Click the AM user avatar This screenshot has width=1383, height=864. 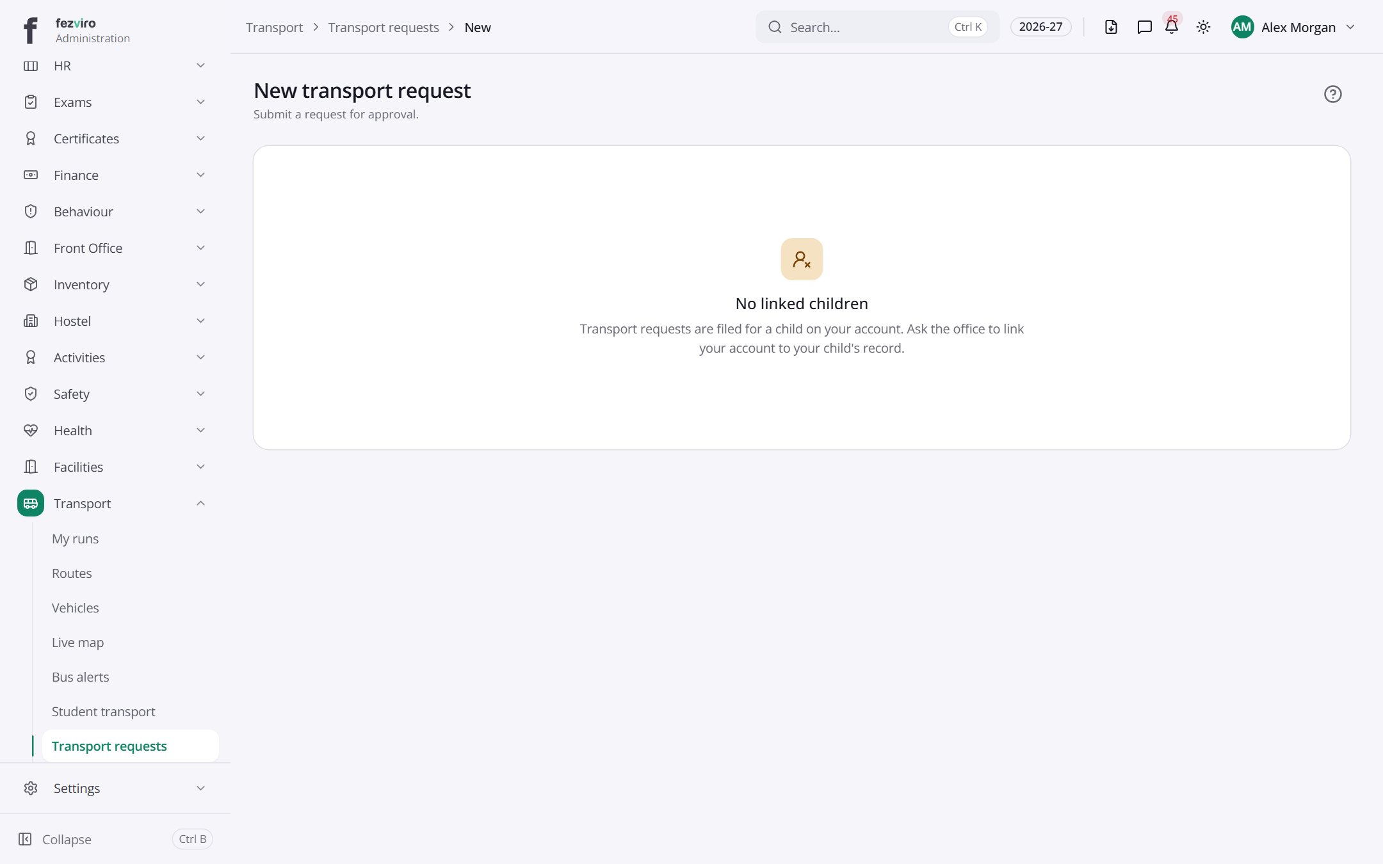1242,27
